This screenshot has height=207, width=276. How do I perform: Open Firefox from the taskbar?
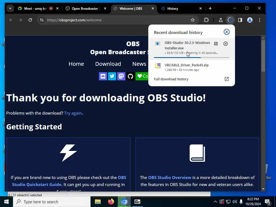point(111,202)
